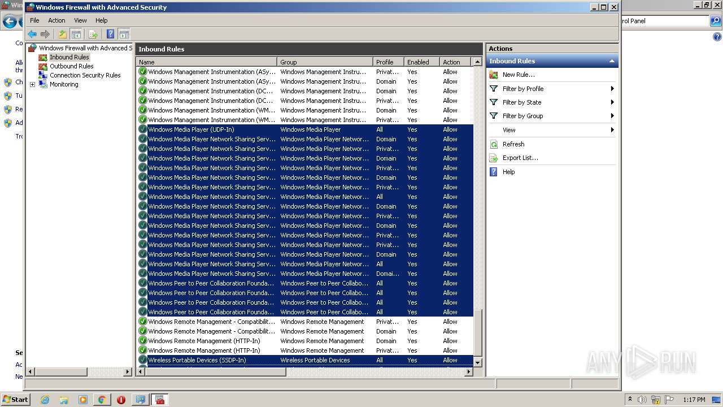Click Help in the Actions pane
This screenshot has height=407, width=723.
pos(508,172)
